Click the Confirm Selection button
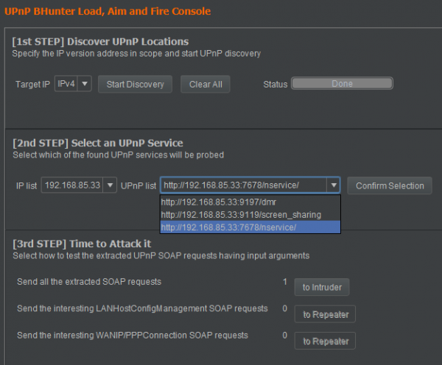 pos(390,185)
